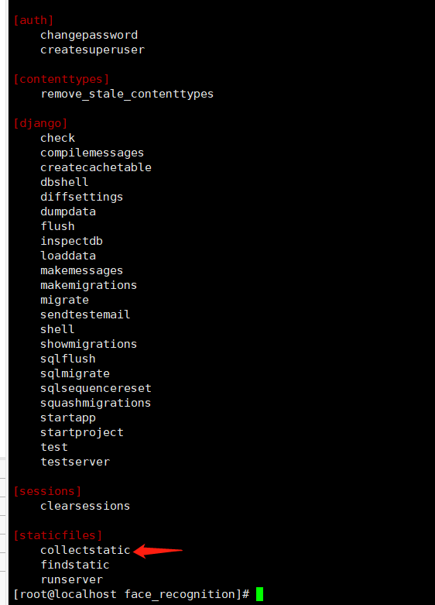Click the green terminal cursor block
435x605 pixels.
point(259,594)
